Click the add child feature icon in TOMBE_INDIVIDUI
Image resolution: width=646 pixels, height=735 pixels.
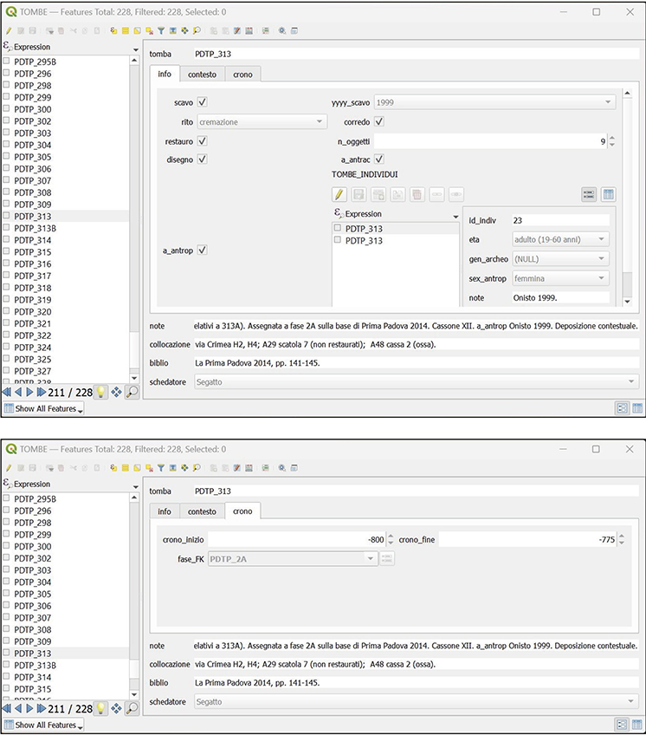tap(378, 195)
